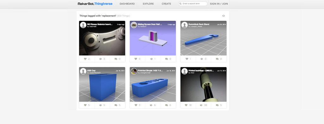Open comments on Sliding Screen Door Rail card

click(x=166, y=59)
